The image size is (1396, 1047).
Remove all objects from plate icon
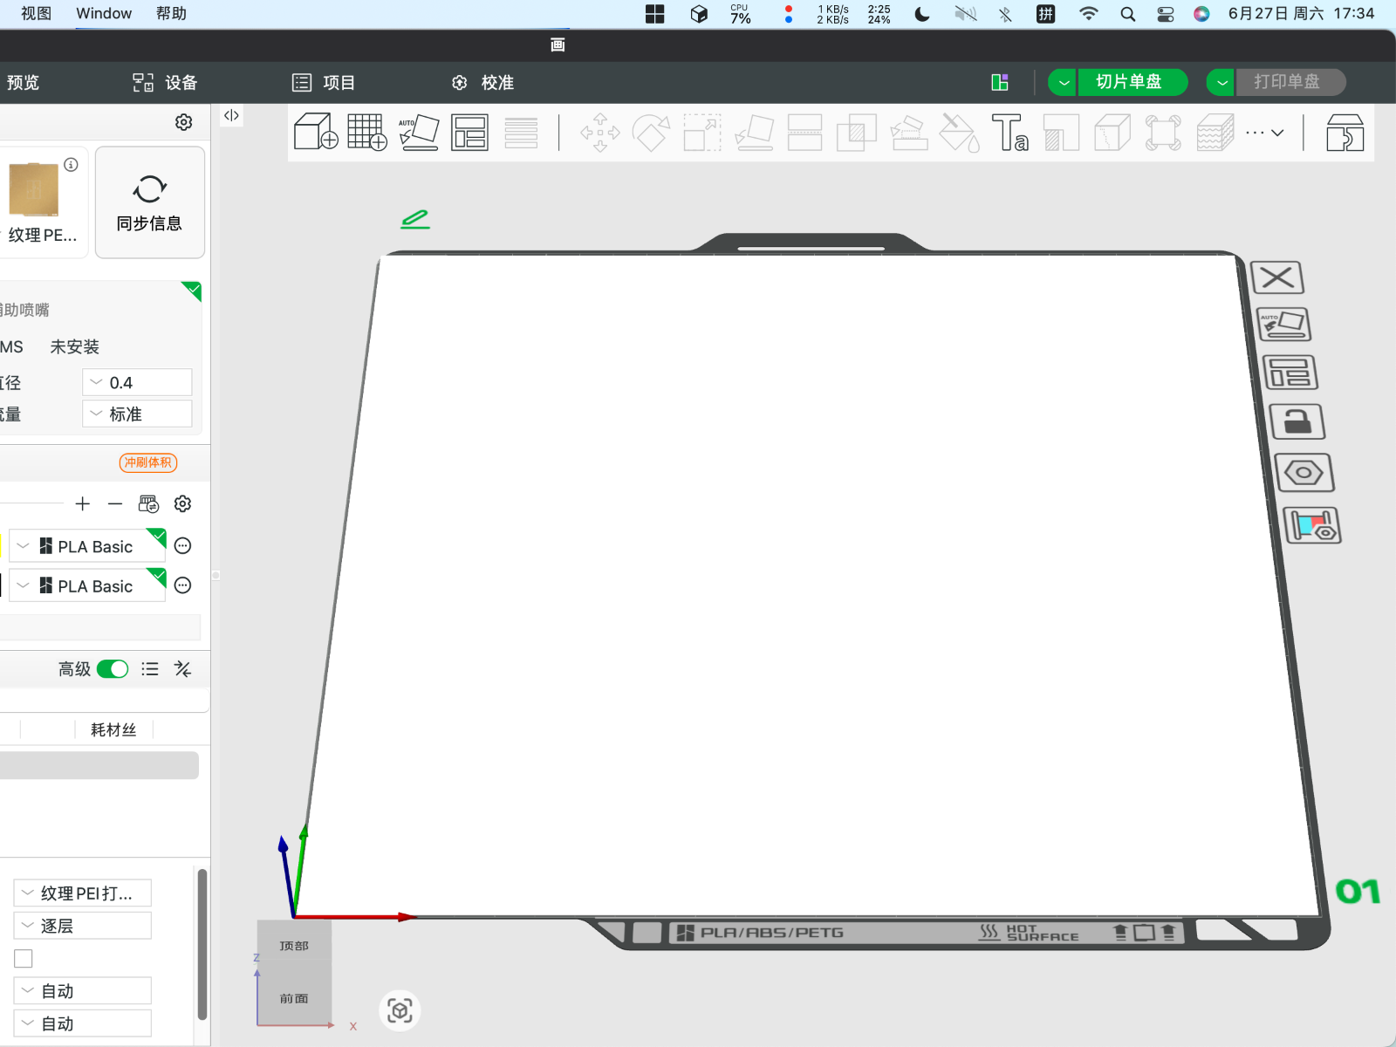click(1277, 277)
